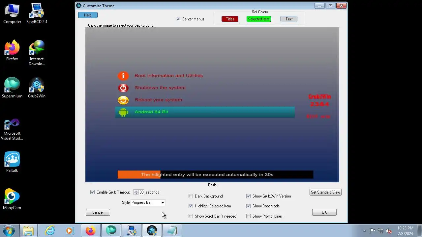Select Shutdown the system entry
The width and height of the screenshot is (422, 237).
pos(160,88)
